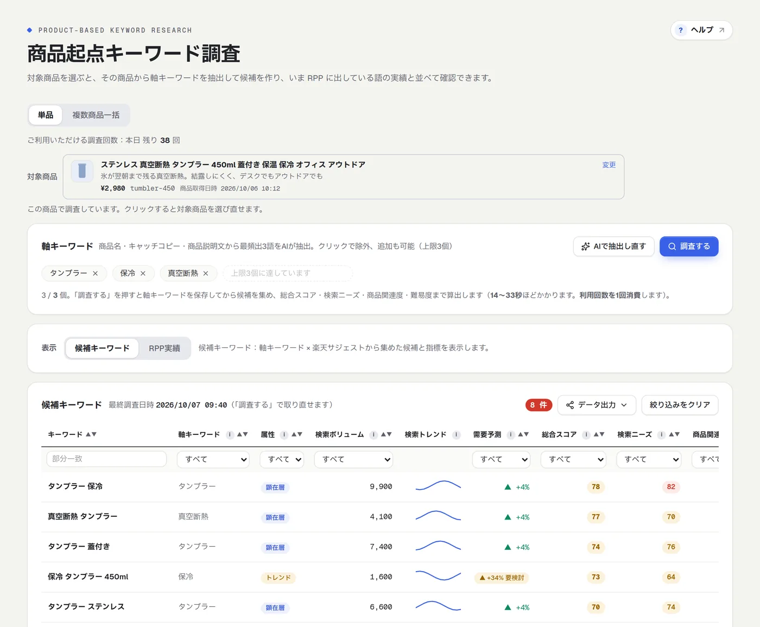Click keyword タンブラー 蓋付き row

click(x=79, y=547)
